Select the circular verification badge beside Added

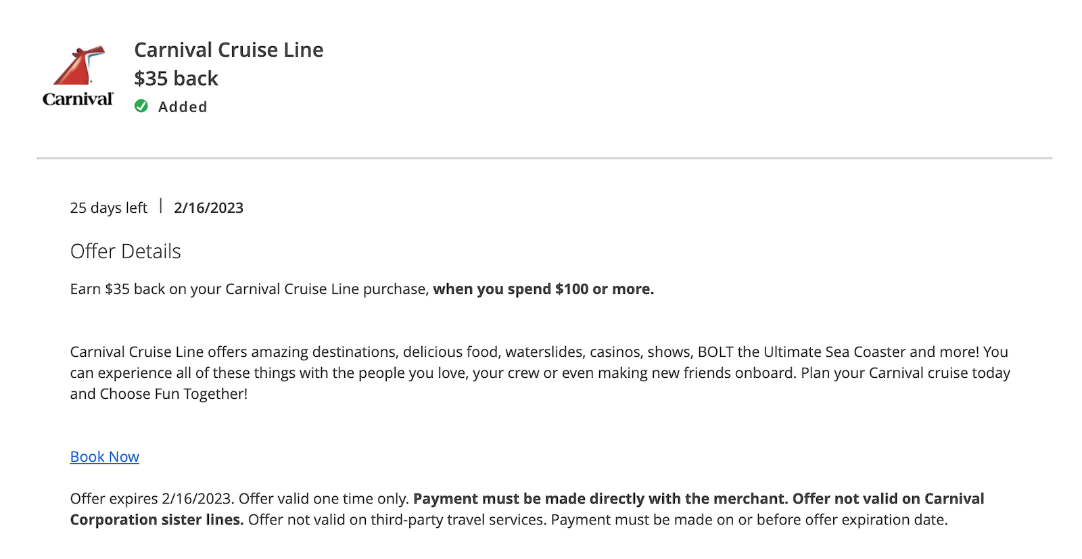[x=141, y=106]
